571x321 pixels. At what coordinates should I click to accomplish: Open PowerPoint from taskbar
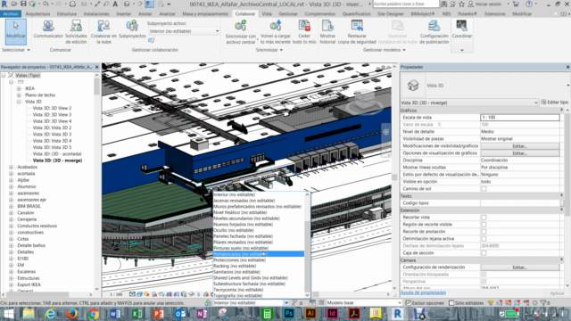159,313
